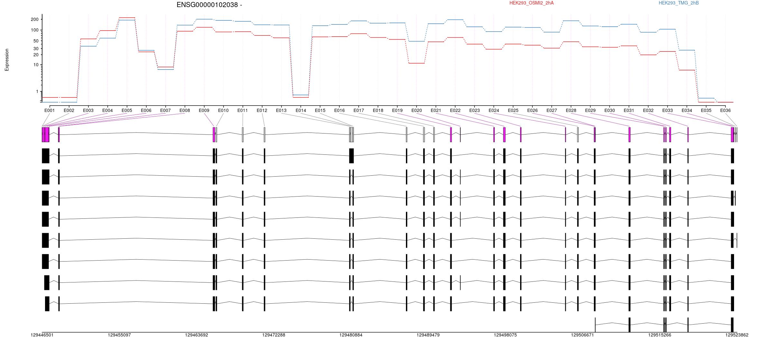Click exon label E008
Screen dimensions: 772x341
point(185,110)
